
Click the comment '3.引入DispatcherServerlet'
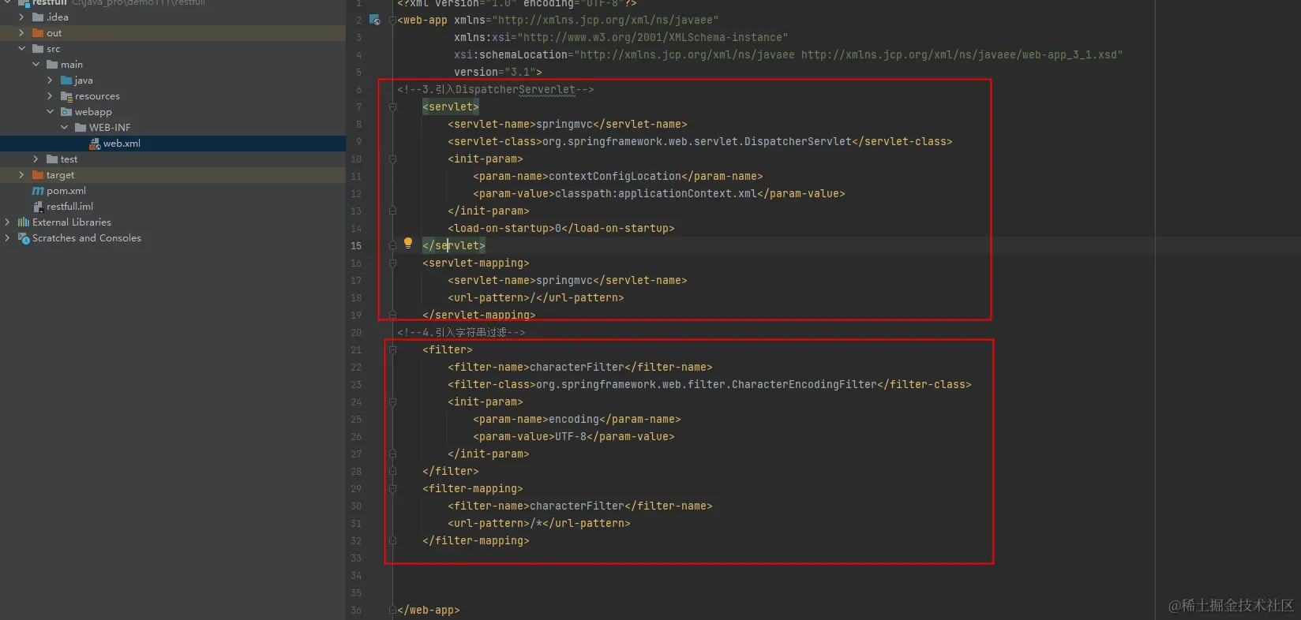click(495, 90)
